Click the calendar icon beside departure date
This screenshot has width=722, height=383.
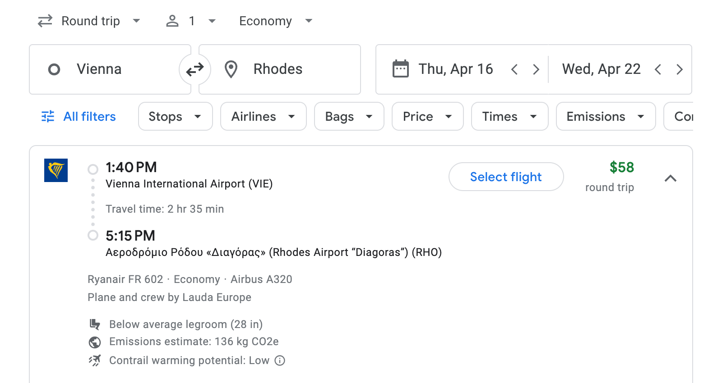point(401,69)
